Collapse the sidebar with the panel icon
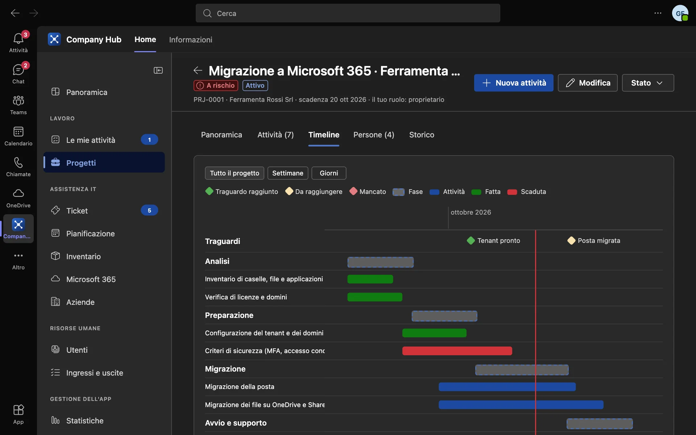This screenshot has height=435, width=696. (158, 70)
